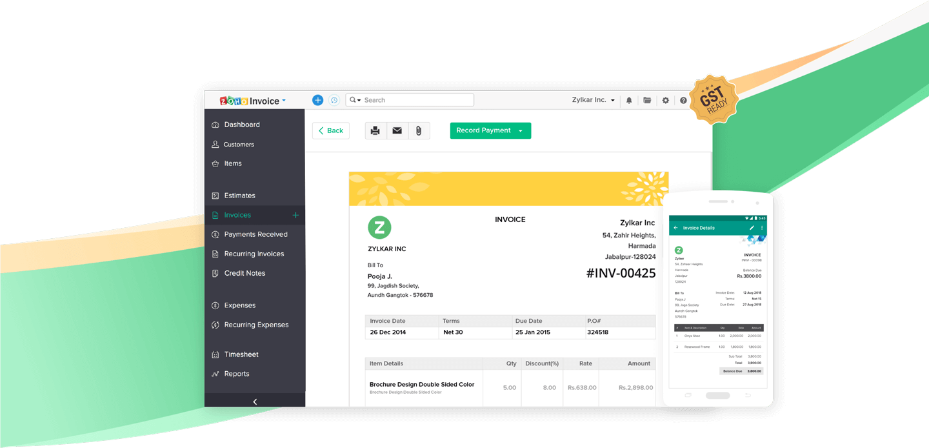Tap the Onyx Vase row on the phone
Image resolution: width=929 pixels, height=448 pixels.
coord(718,336)
